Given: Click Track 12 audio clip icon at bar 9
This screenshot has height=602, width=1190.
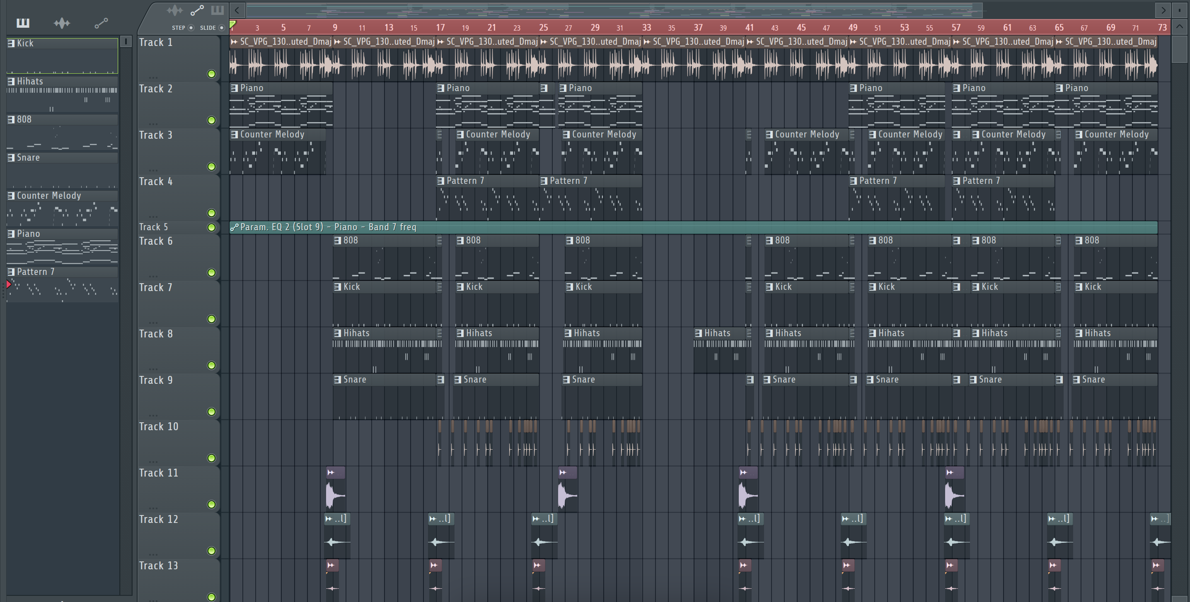Looking at the screenshot, I should coord(329,519).
